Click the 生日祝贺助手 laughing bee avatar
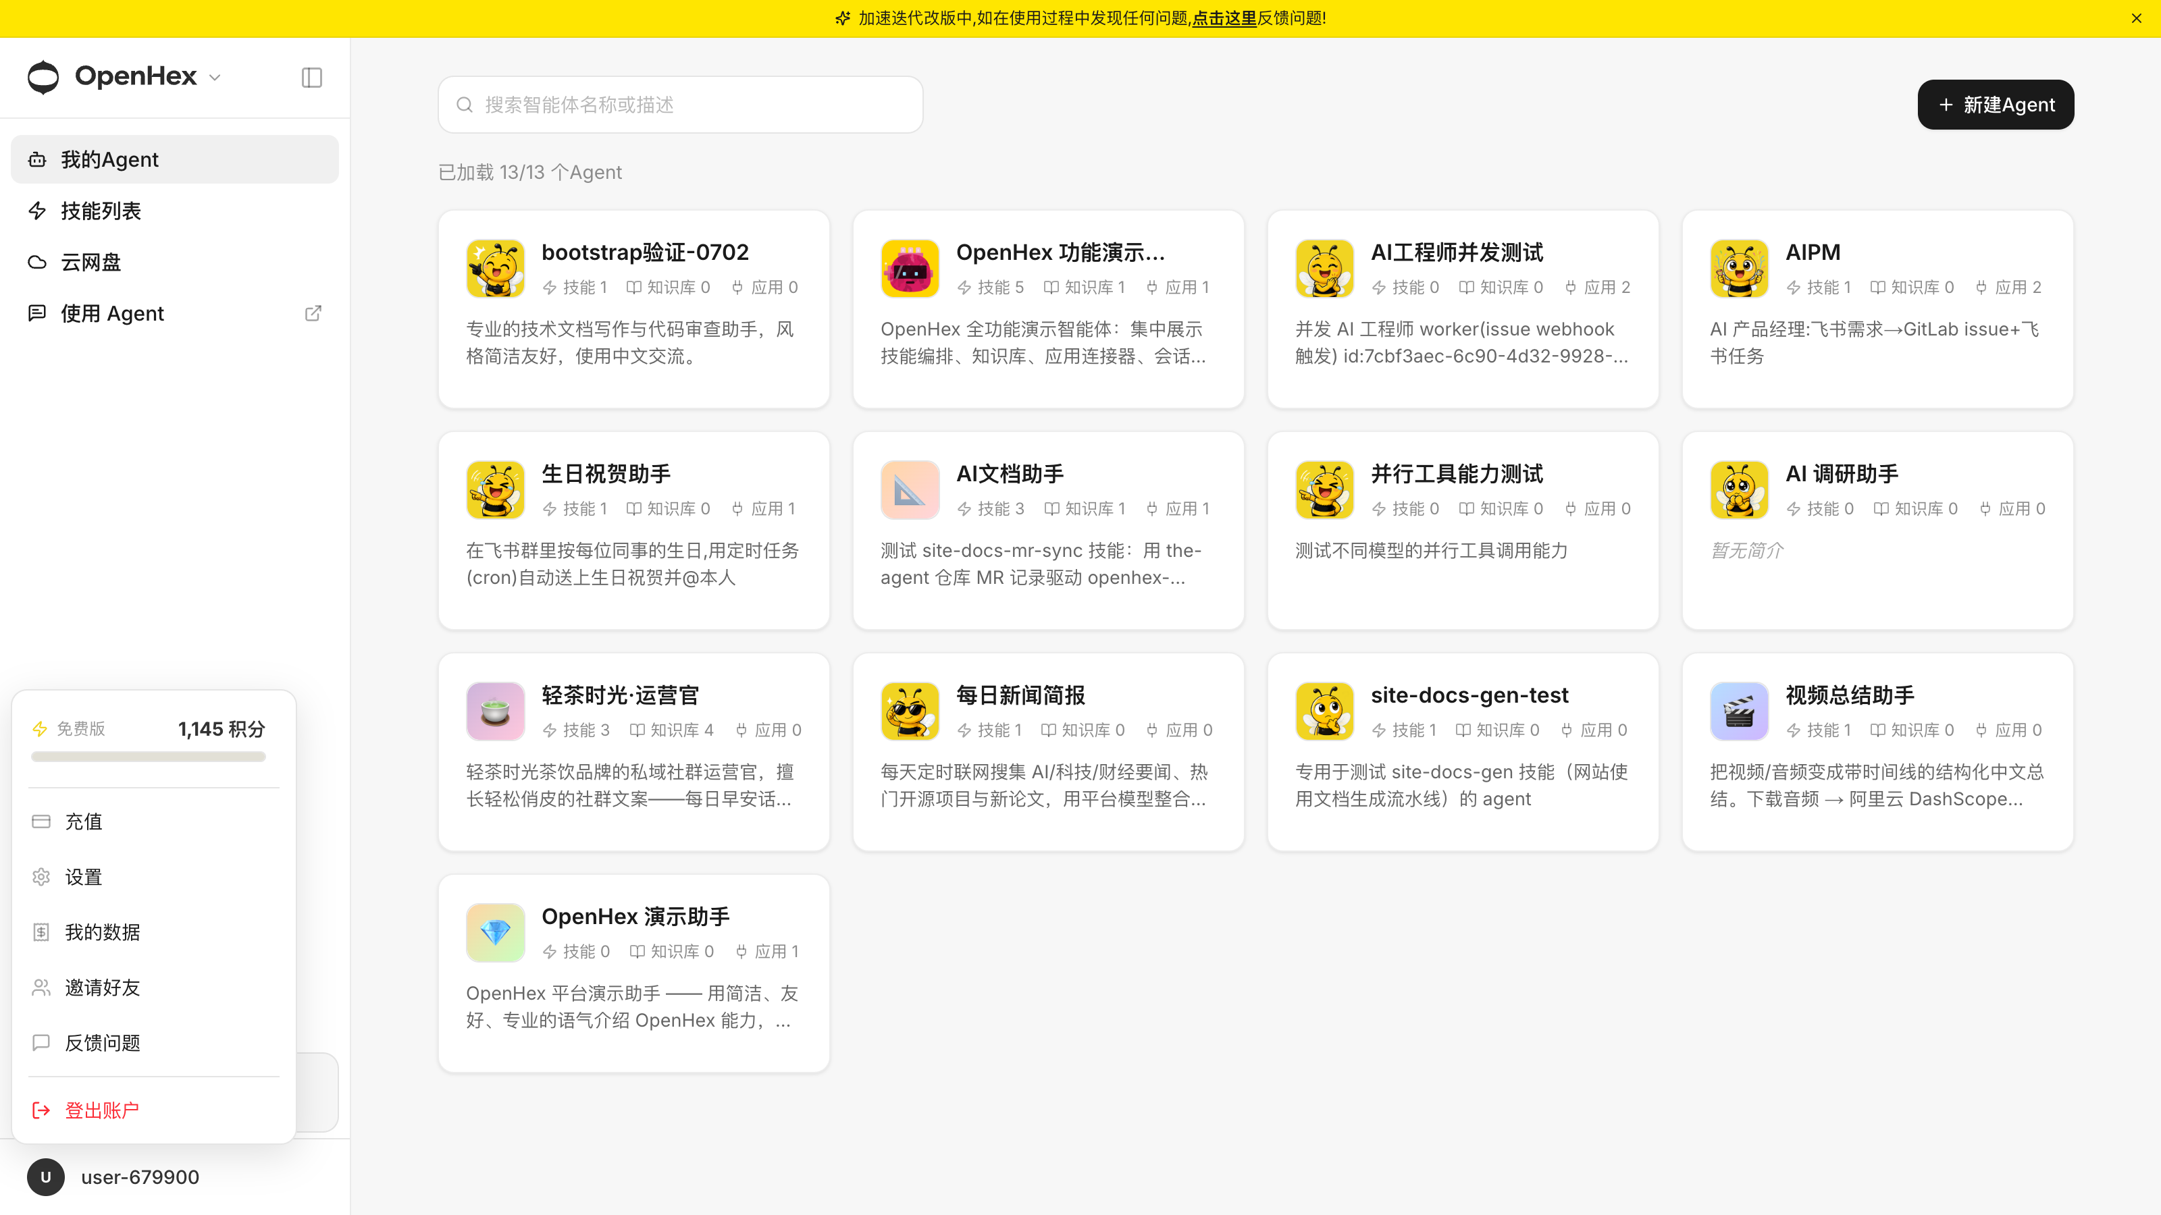This screenshot has width=2161, height=1215. click(x=495, y=489)
